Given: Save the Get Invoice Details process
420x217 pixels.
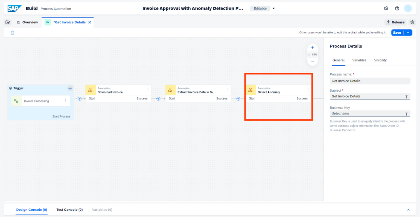Looking at the screenshot, I should click(x=397, y=32).
